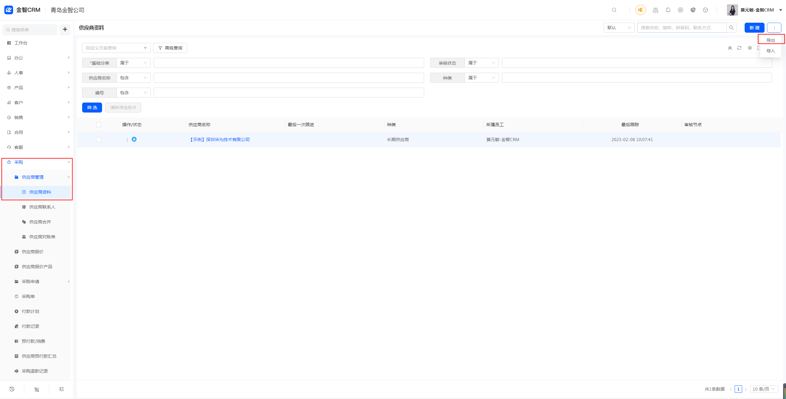Choose 导出 from the dropdown menu
The image size is (786, 399).
(771, 40)
